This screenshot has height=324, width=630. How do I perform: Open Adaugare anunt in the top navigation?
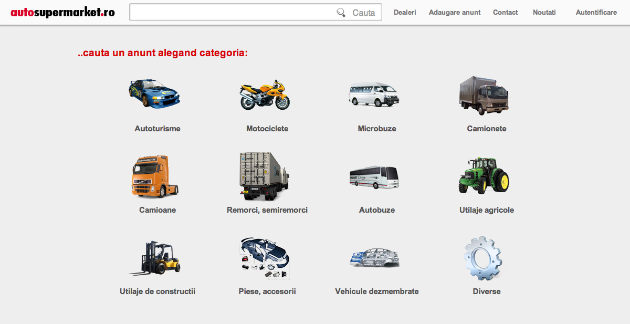point(455,13)
